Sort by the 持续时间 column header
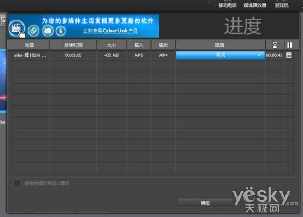 tap(73, 45)
